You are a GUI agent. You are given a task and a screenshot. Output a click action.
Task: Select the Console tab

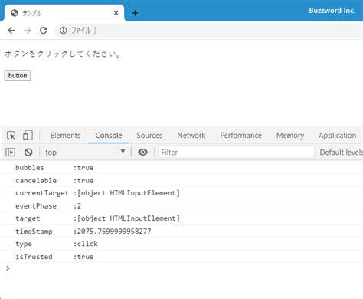click(109, 136)
